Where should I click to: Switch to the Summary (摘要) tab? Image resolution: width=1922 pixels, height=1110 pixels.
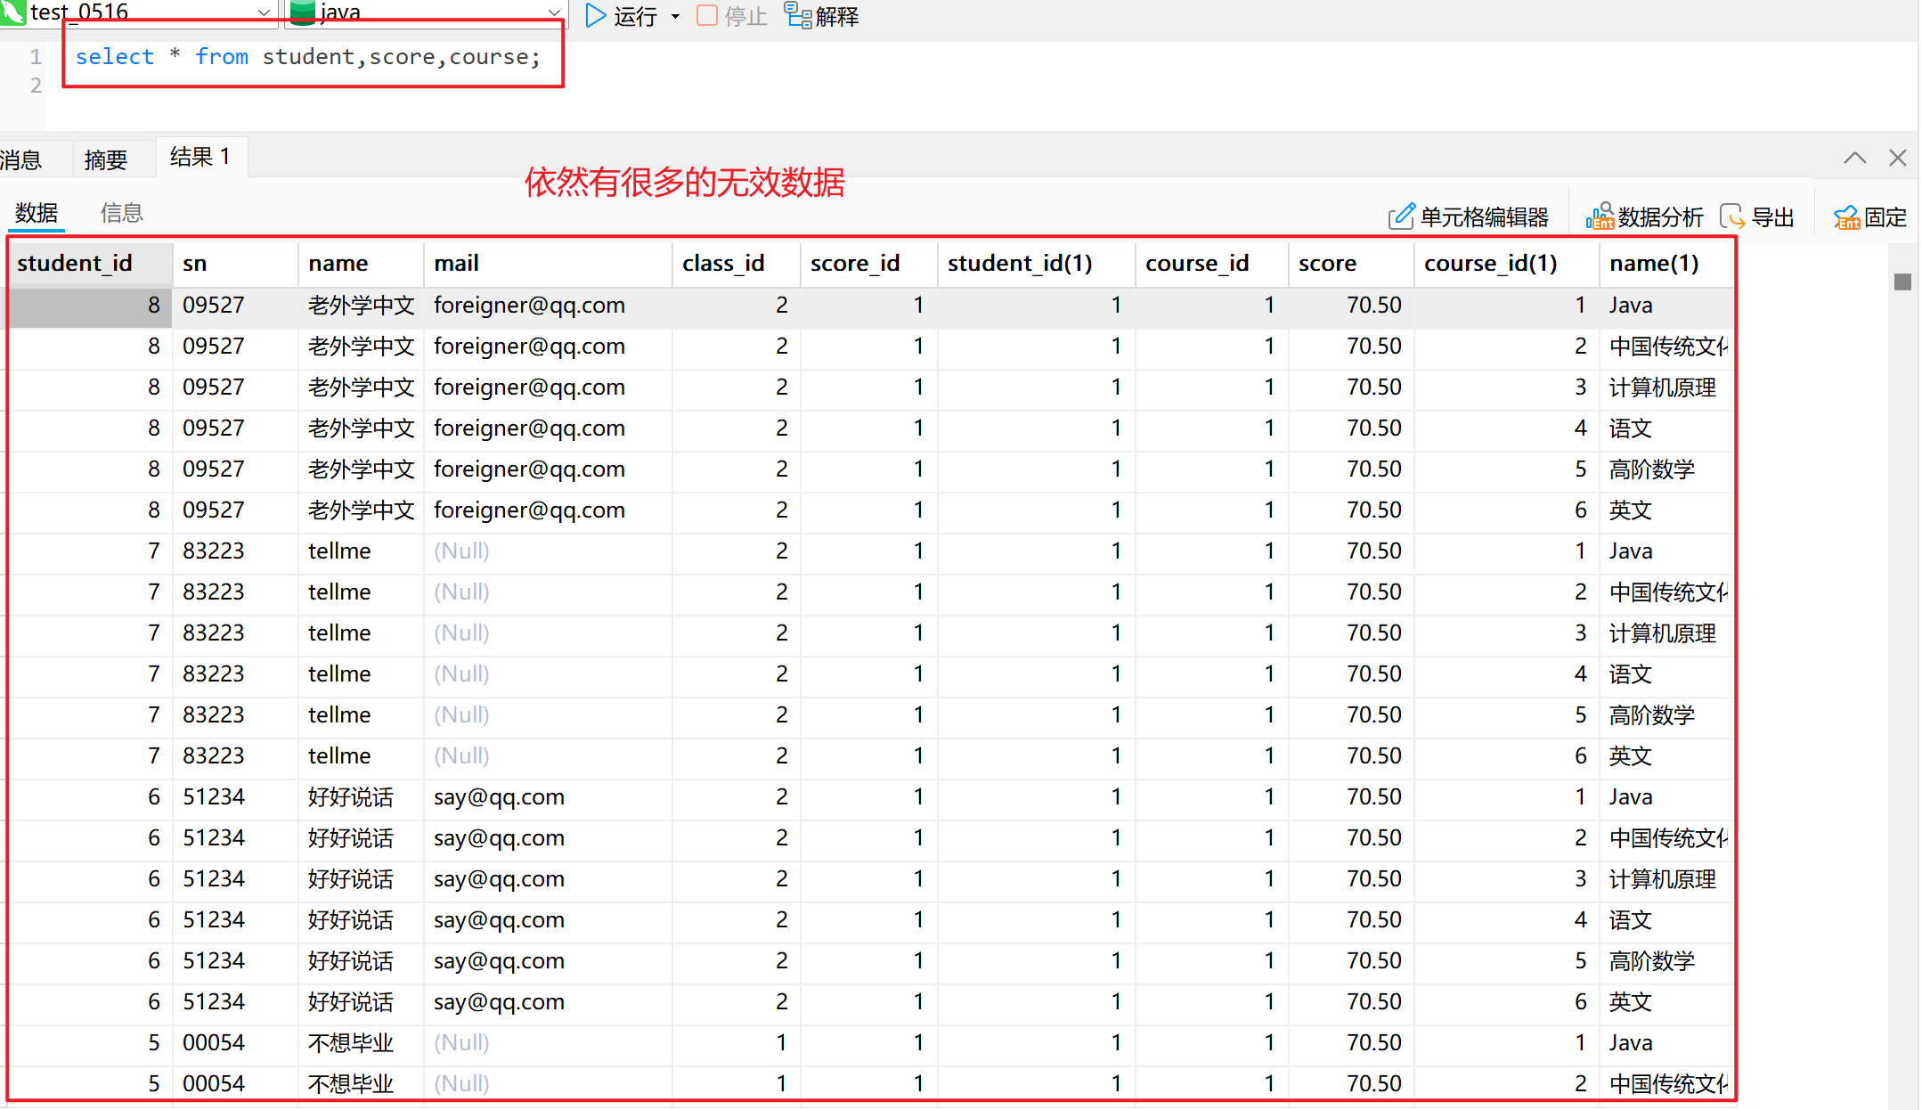[x=106, y=159]
